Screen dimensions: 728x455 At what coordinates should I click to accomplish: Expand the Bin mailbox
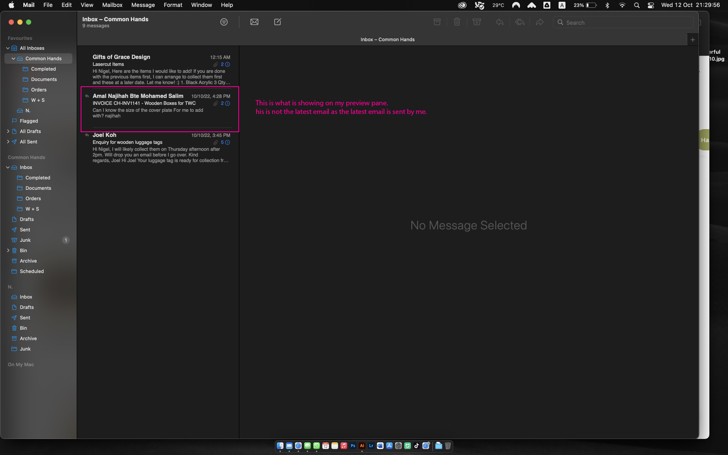(8, 250)
